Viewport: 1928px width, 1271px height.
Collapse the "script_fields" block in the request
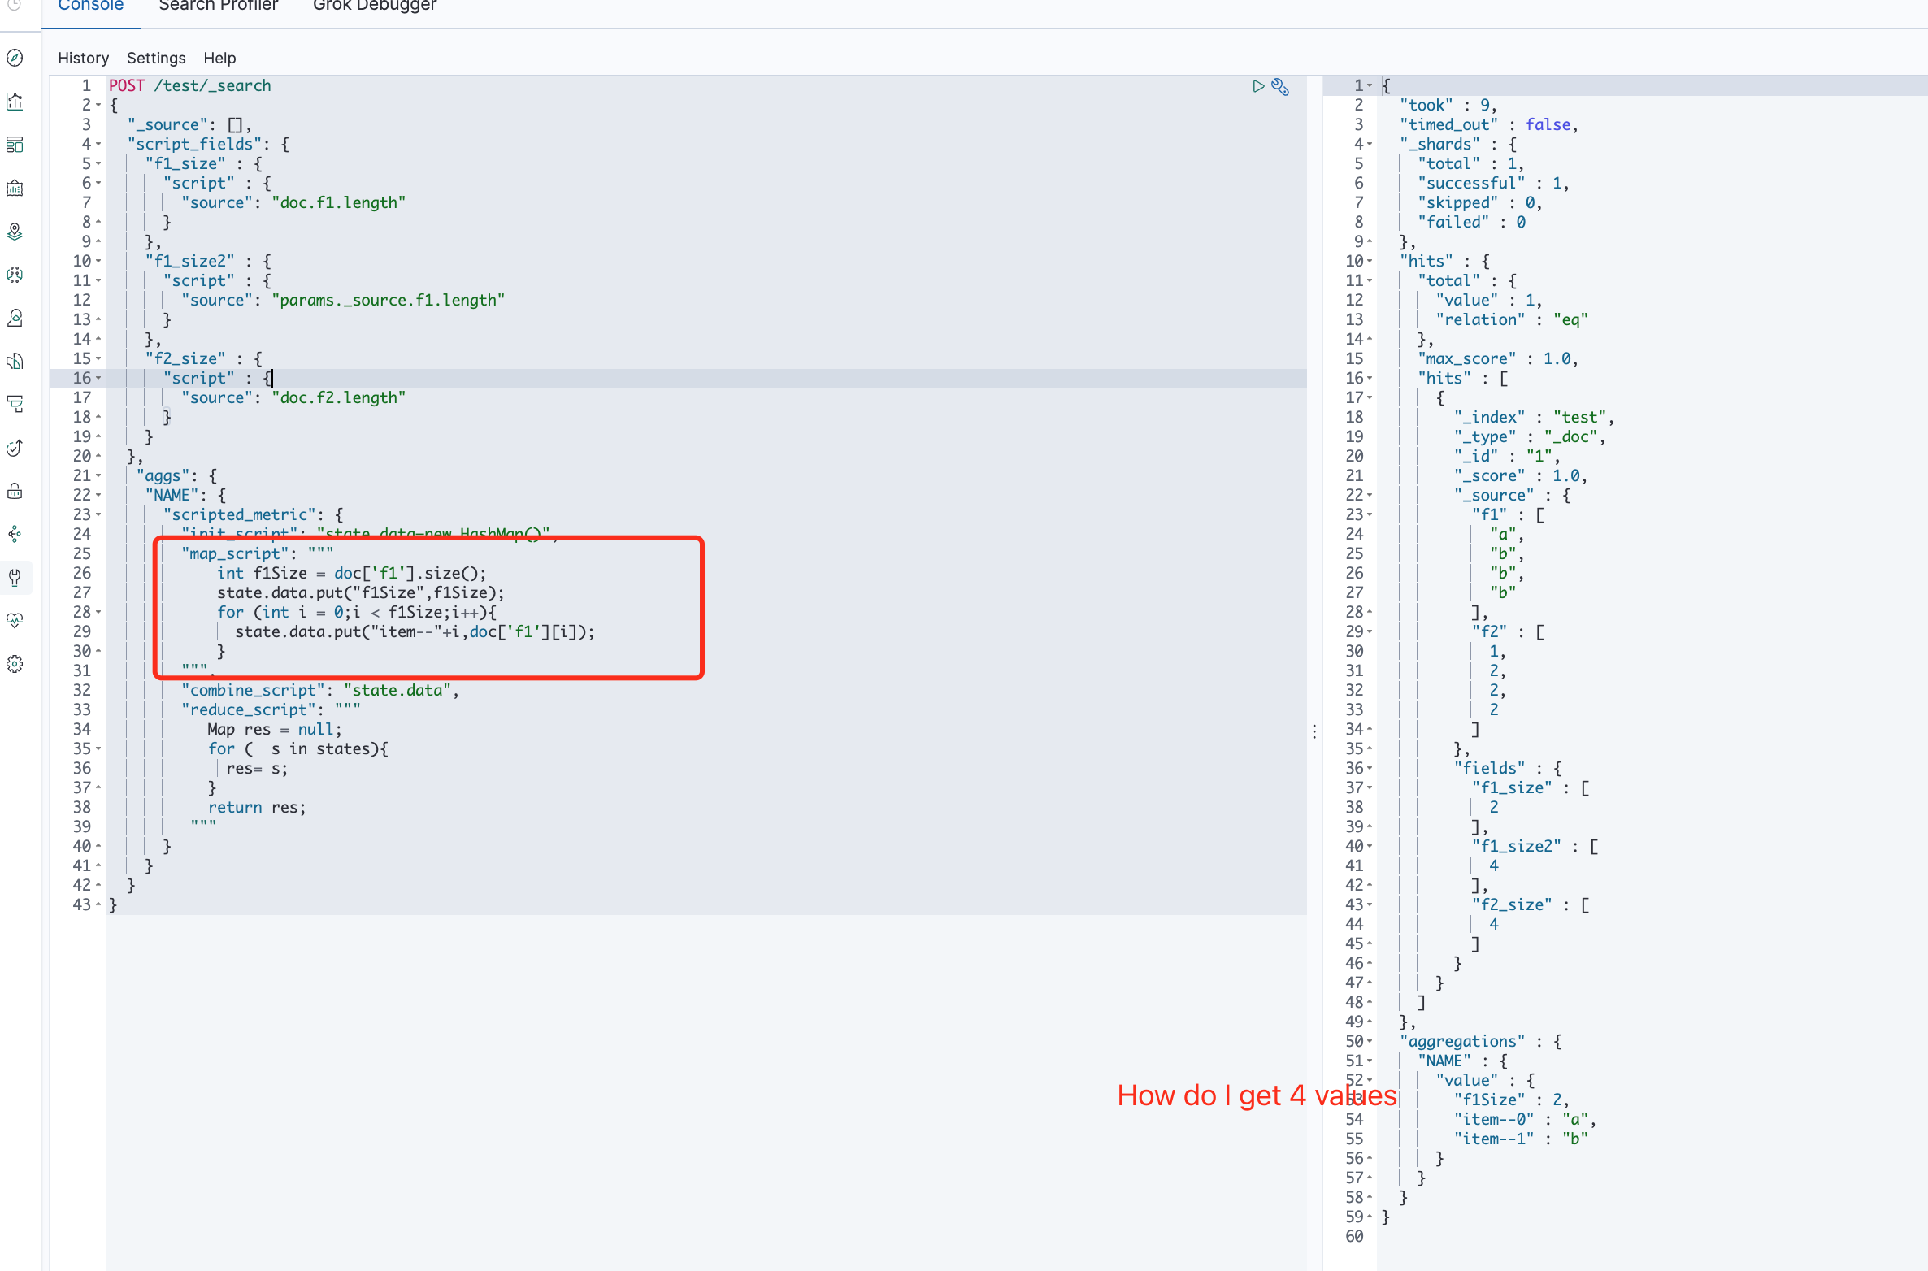[97, 144]
